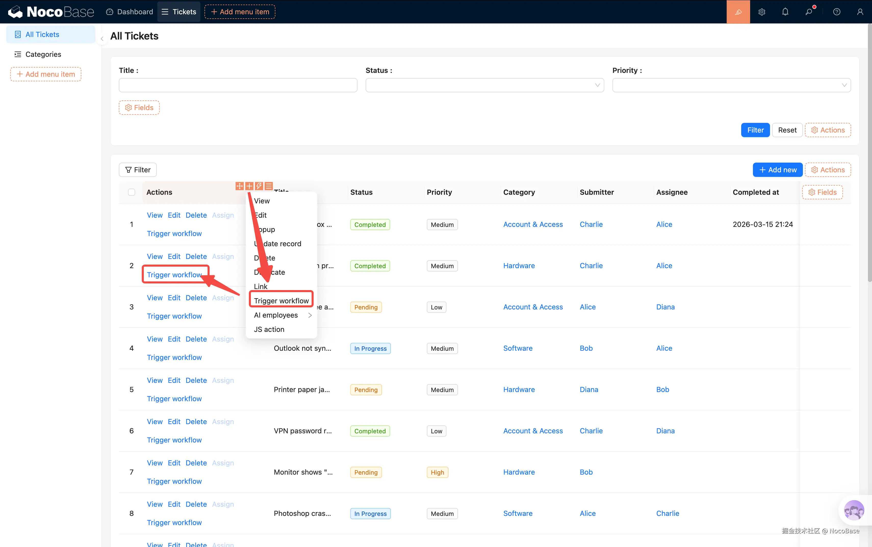Screen dimensions: 872x547
Task: Click the drag-move icon on Actions column
Action: click(239, 186)
